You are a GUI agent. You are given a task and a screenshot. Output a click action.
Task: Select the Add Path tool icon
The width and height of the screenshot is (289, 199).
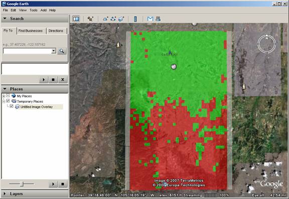[113, 19]
